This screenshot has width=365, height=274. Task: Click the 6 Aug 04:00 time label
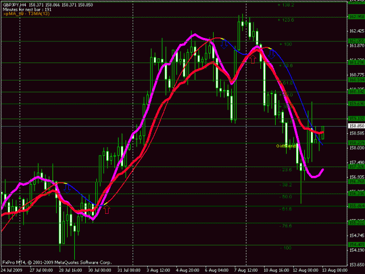(x=217, y=270)
